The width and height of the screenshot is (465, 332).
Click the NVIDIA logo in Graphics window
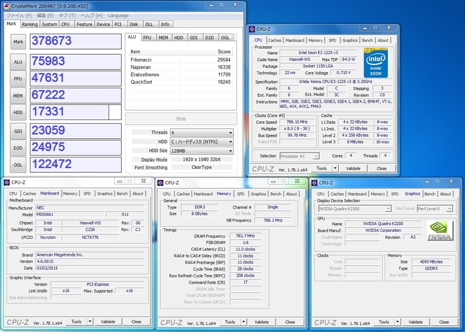point(440,231)
